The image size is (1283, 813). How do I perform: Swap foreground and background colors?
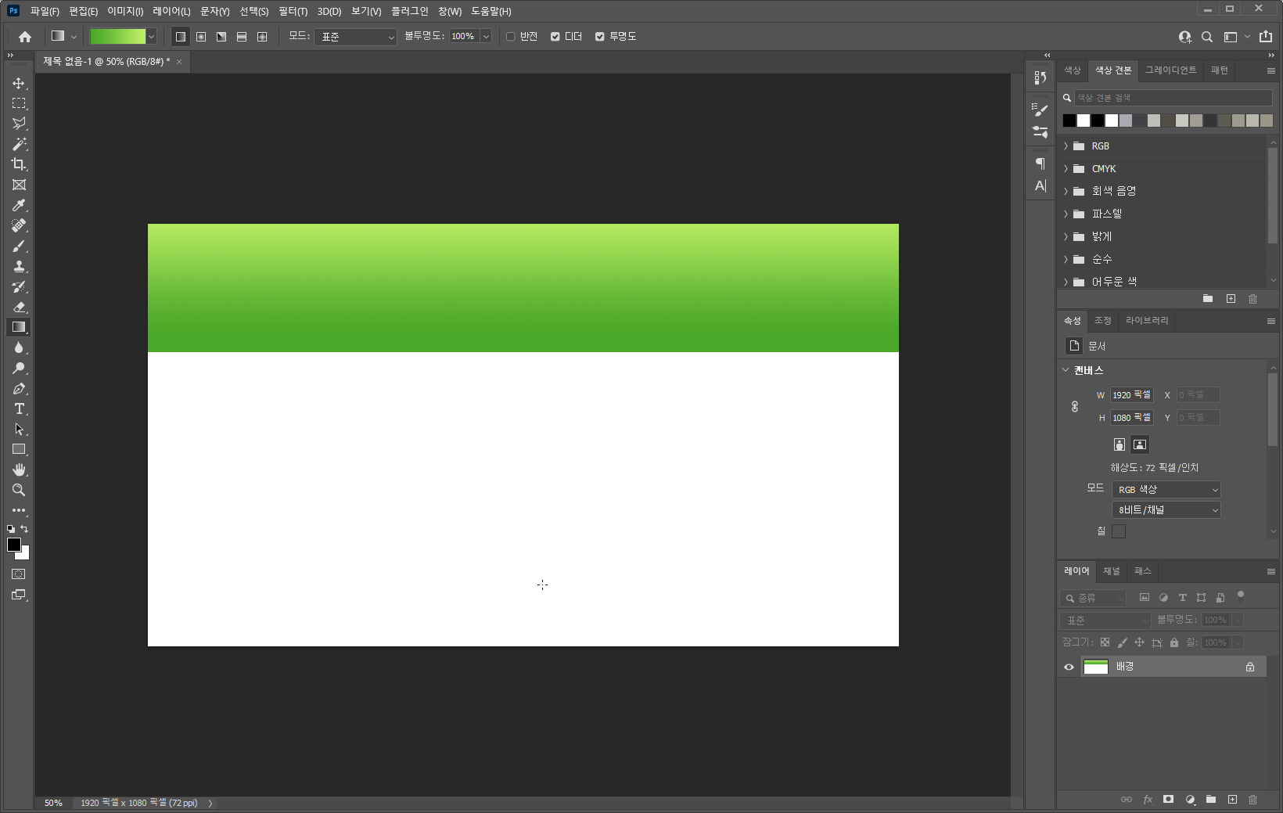pyautogui.click(x=25, y=530)
